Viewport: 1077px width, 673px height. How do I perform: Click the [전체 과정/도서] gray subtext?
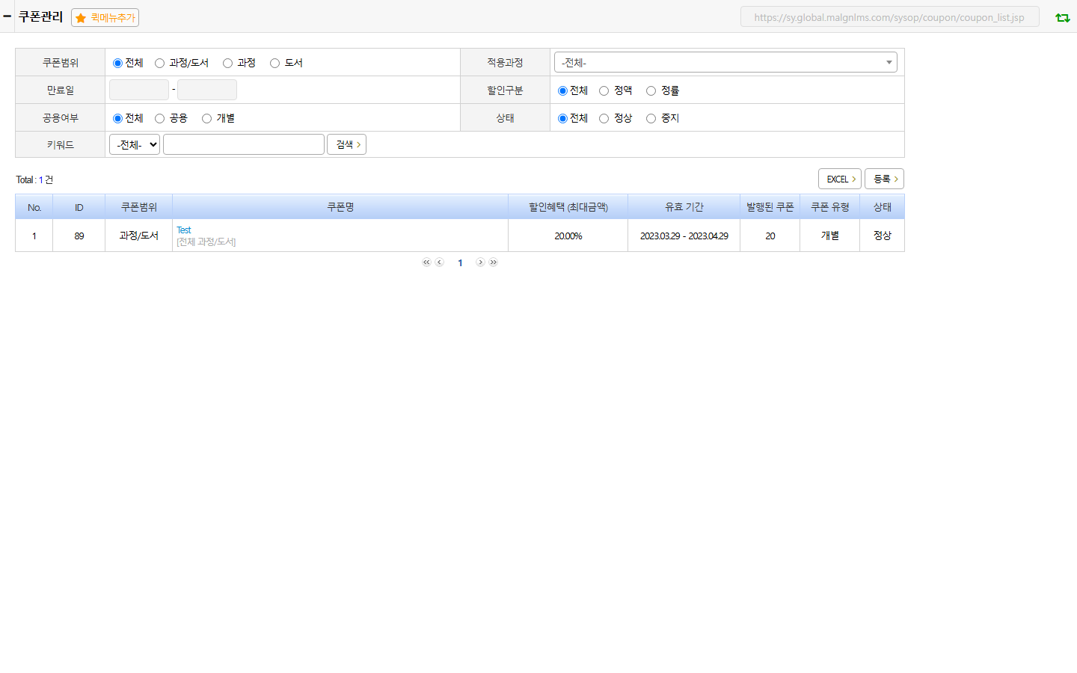[x=206, y=242]
